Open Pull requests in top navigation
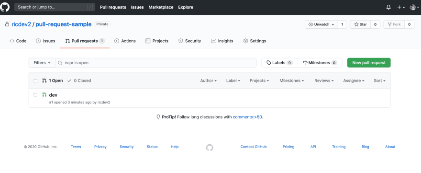Screen dimensions: 421x173 click(x=113, y=7)
